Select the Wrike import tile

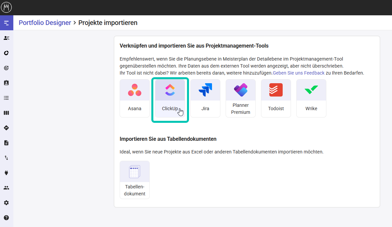[x=311, y=99]
